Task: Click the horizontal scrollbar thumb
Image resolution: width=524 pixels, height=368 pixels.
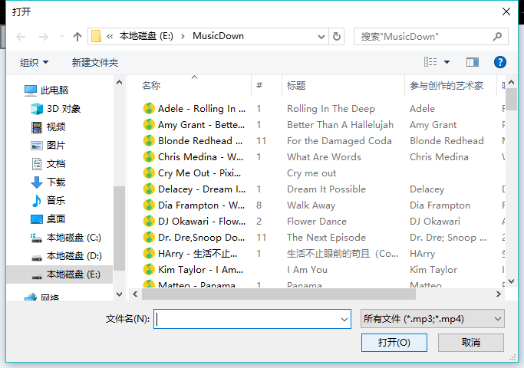Action: point(278,294)
